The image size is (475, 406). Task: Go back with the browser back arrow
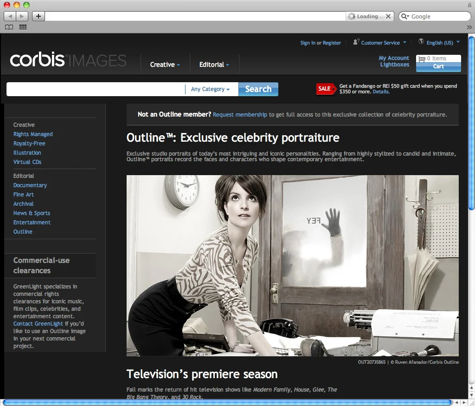click(10, 16)
